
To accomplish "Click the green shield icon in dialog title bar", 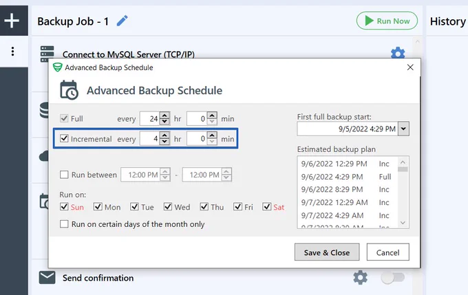I will pyautogui.click(x=57, y=67).
